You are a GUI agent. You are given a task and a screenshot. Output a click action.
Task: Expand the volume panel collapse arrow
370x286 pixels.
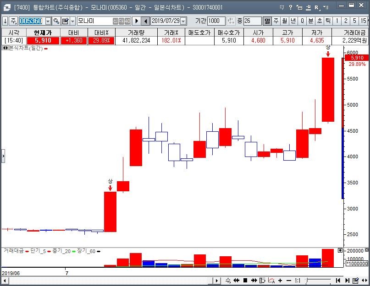tap(340, 251)
